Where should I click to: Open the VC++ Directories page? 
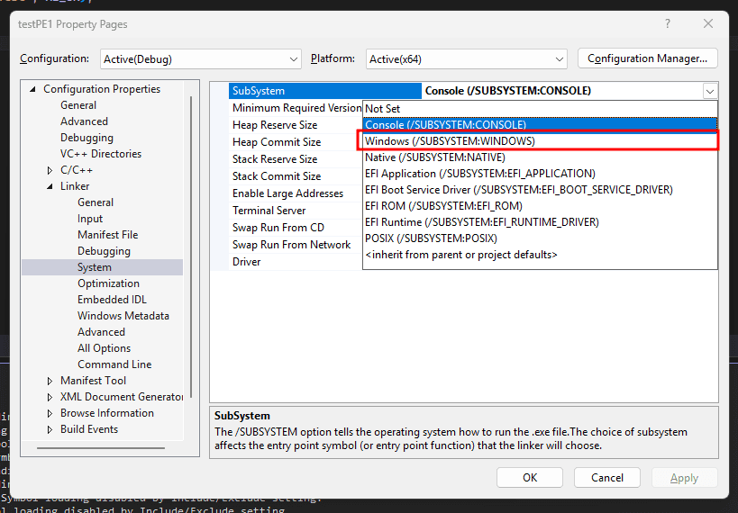(x=100, y=154)
